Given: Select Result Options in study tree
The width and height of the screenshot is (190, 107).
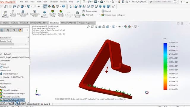Looking at the screenshot, I should [6, 84].
